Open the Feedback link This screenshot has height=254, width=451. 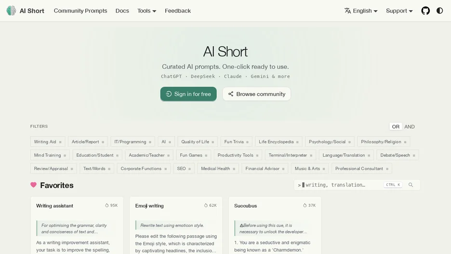pyautogui.click(x=178, y=11)
